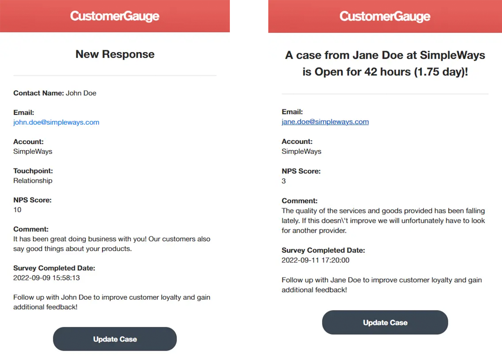Click CustomerGauge logo in New Response email
This screenshot has width=502, height=357.
115,16
